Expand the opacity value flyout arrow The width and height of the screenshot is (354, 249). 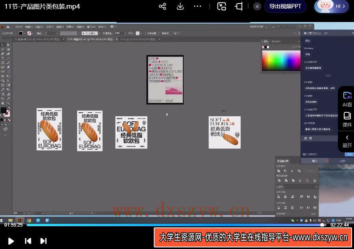point(125,33)
